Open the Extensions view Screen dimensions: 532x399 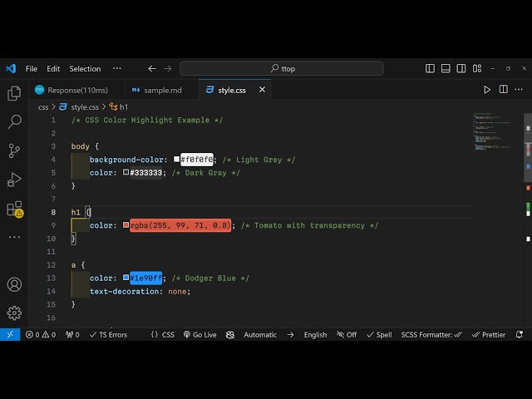click(14, 209)
